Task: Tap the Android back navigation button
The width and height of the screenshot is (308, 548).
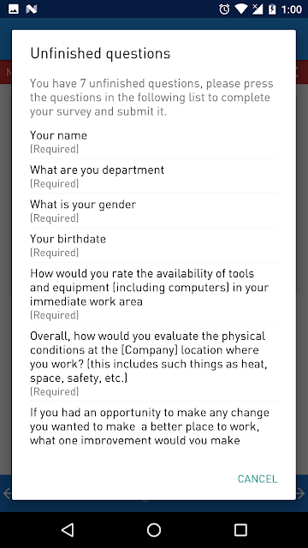Action: (x=68, y=530)
